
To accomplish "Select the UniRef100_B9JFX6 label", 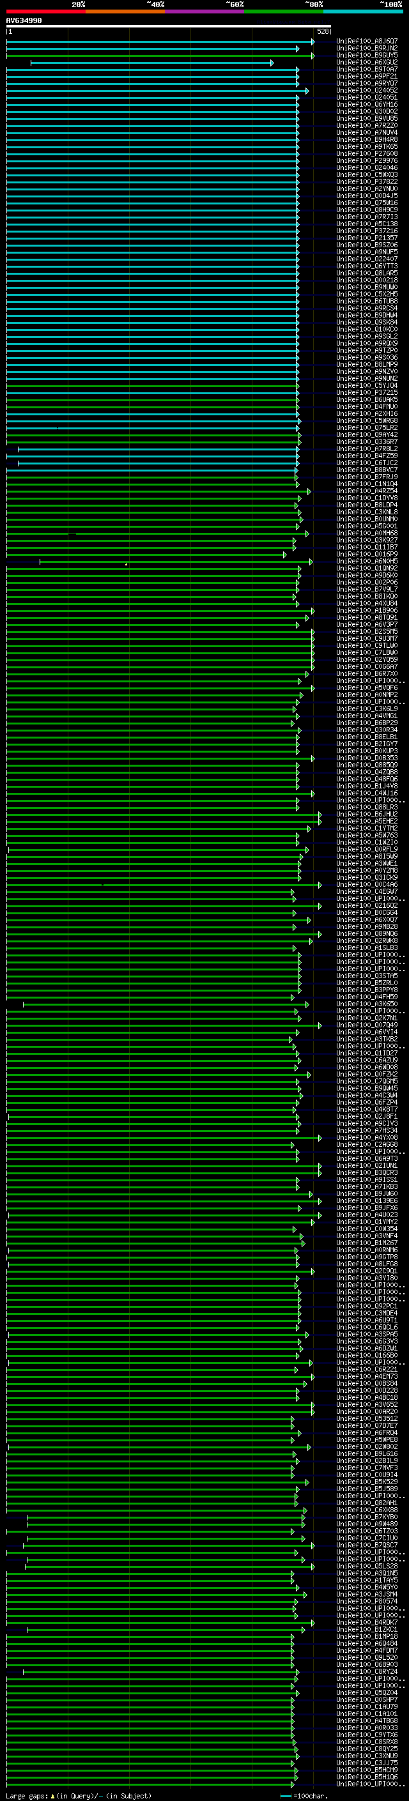I will (x=367, y=1207).
